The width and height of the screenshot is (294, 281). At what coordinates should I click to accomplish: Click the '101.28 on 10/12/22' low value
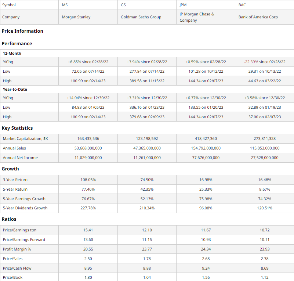pos(206,72)
